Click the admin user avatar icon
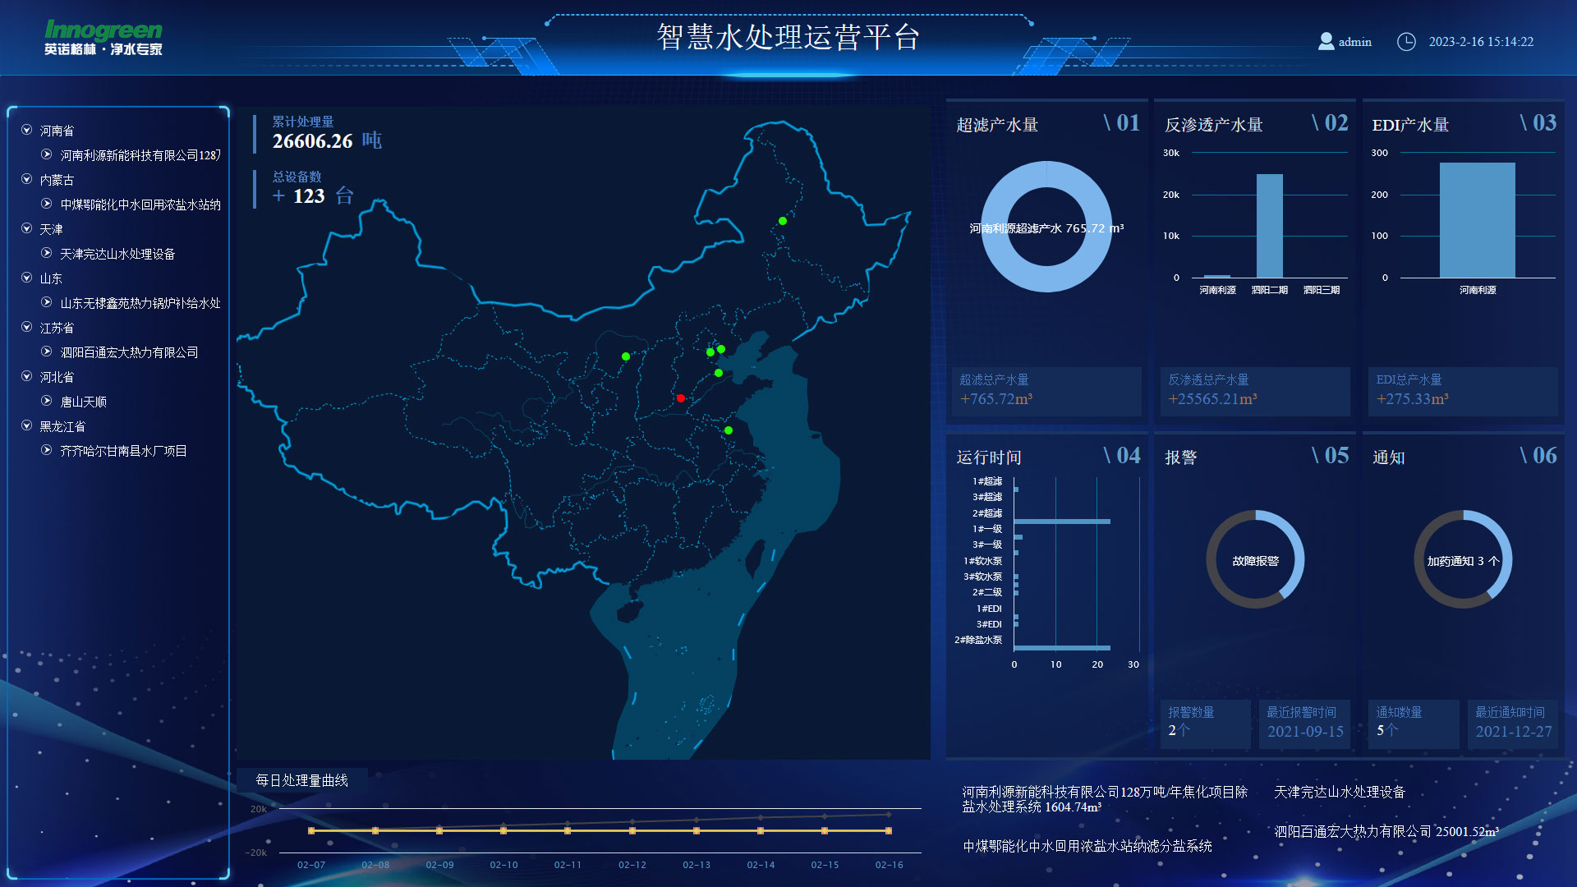The height and width of the screenshot is (887, 1577). click(x=1326, y=41)
